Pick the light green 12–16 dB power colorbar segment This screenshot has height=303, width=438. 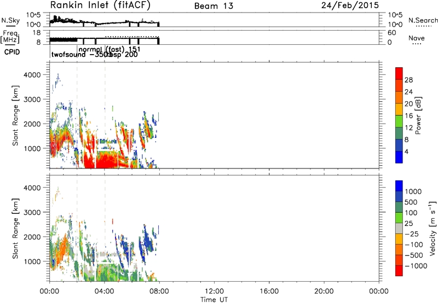[x=399, y=121]
